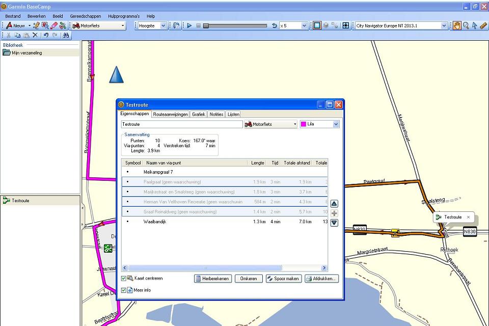Select the magnifier zoom tool
The width and height of the screenshot is (489, 326).
[x=466, y=25]
